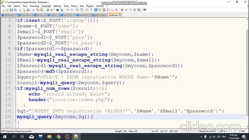Click the Save recorded macro icon
Image resolution: width=249 pixels, height=140 pixels.
tap(139, 10)
